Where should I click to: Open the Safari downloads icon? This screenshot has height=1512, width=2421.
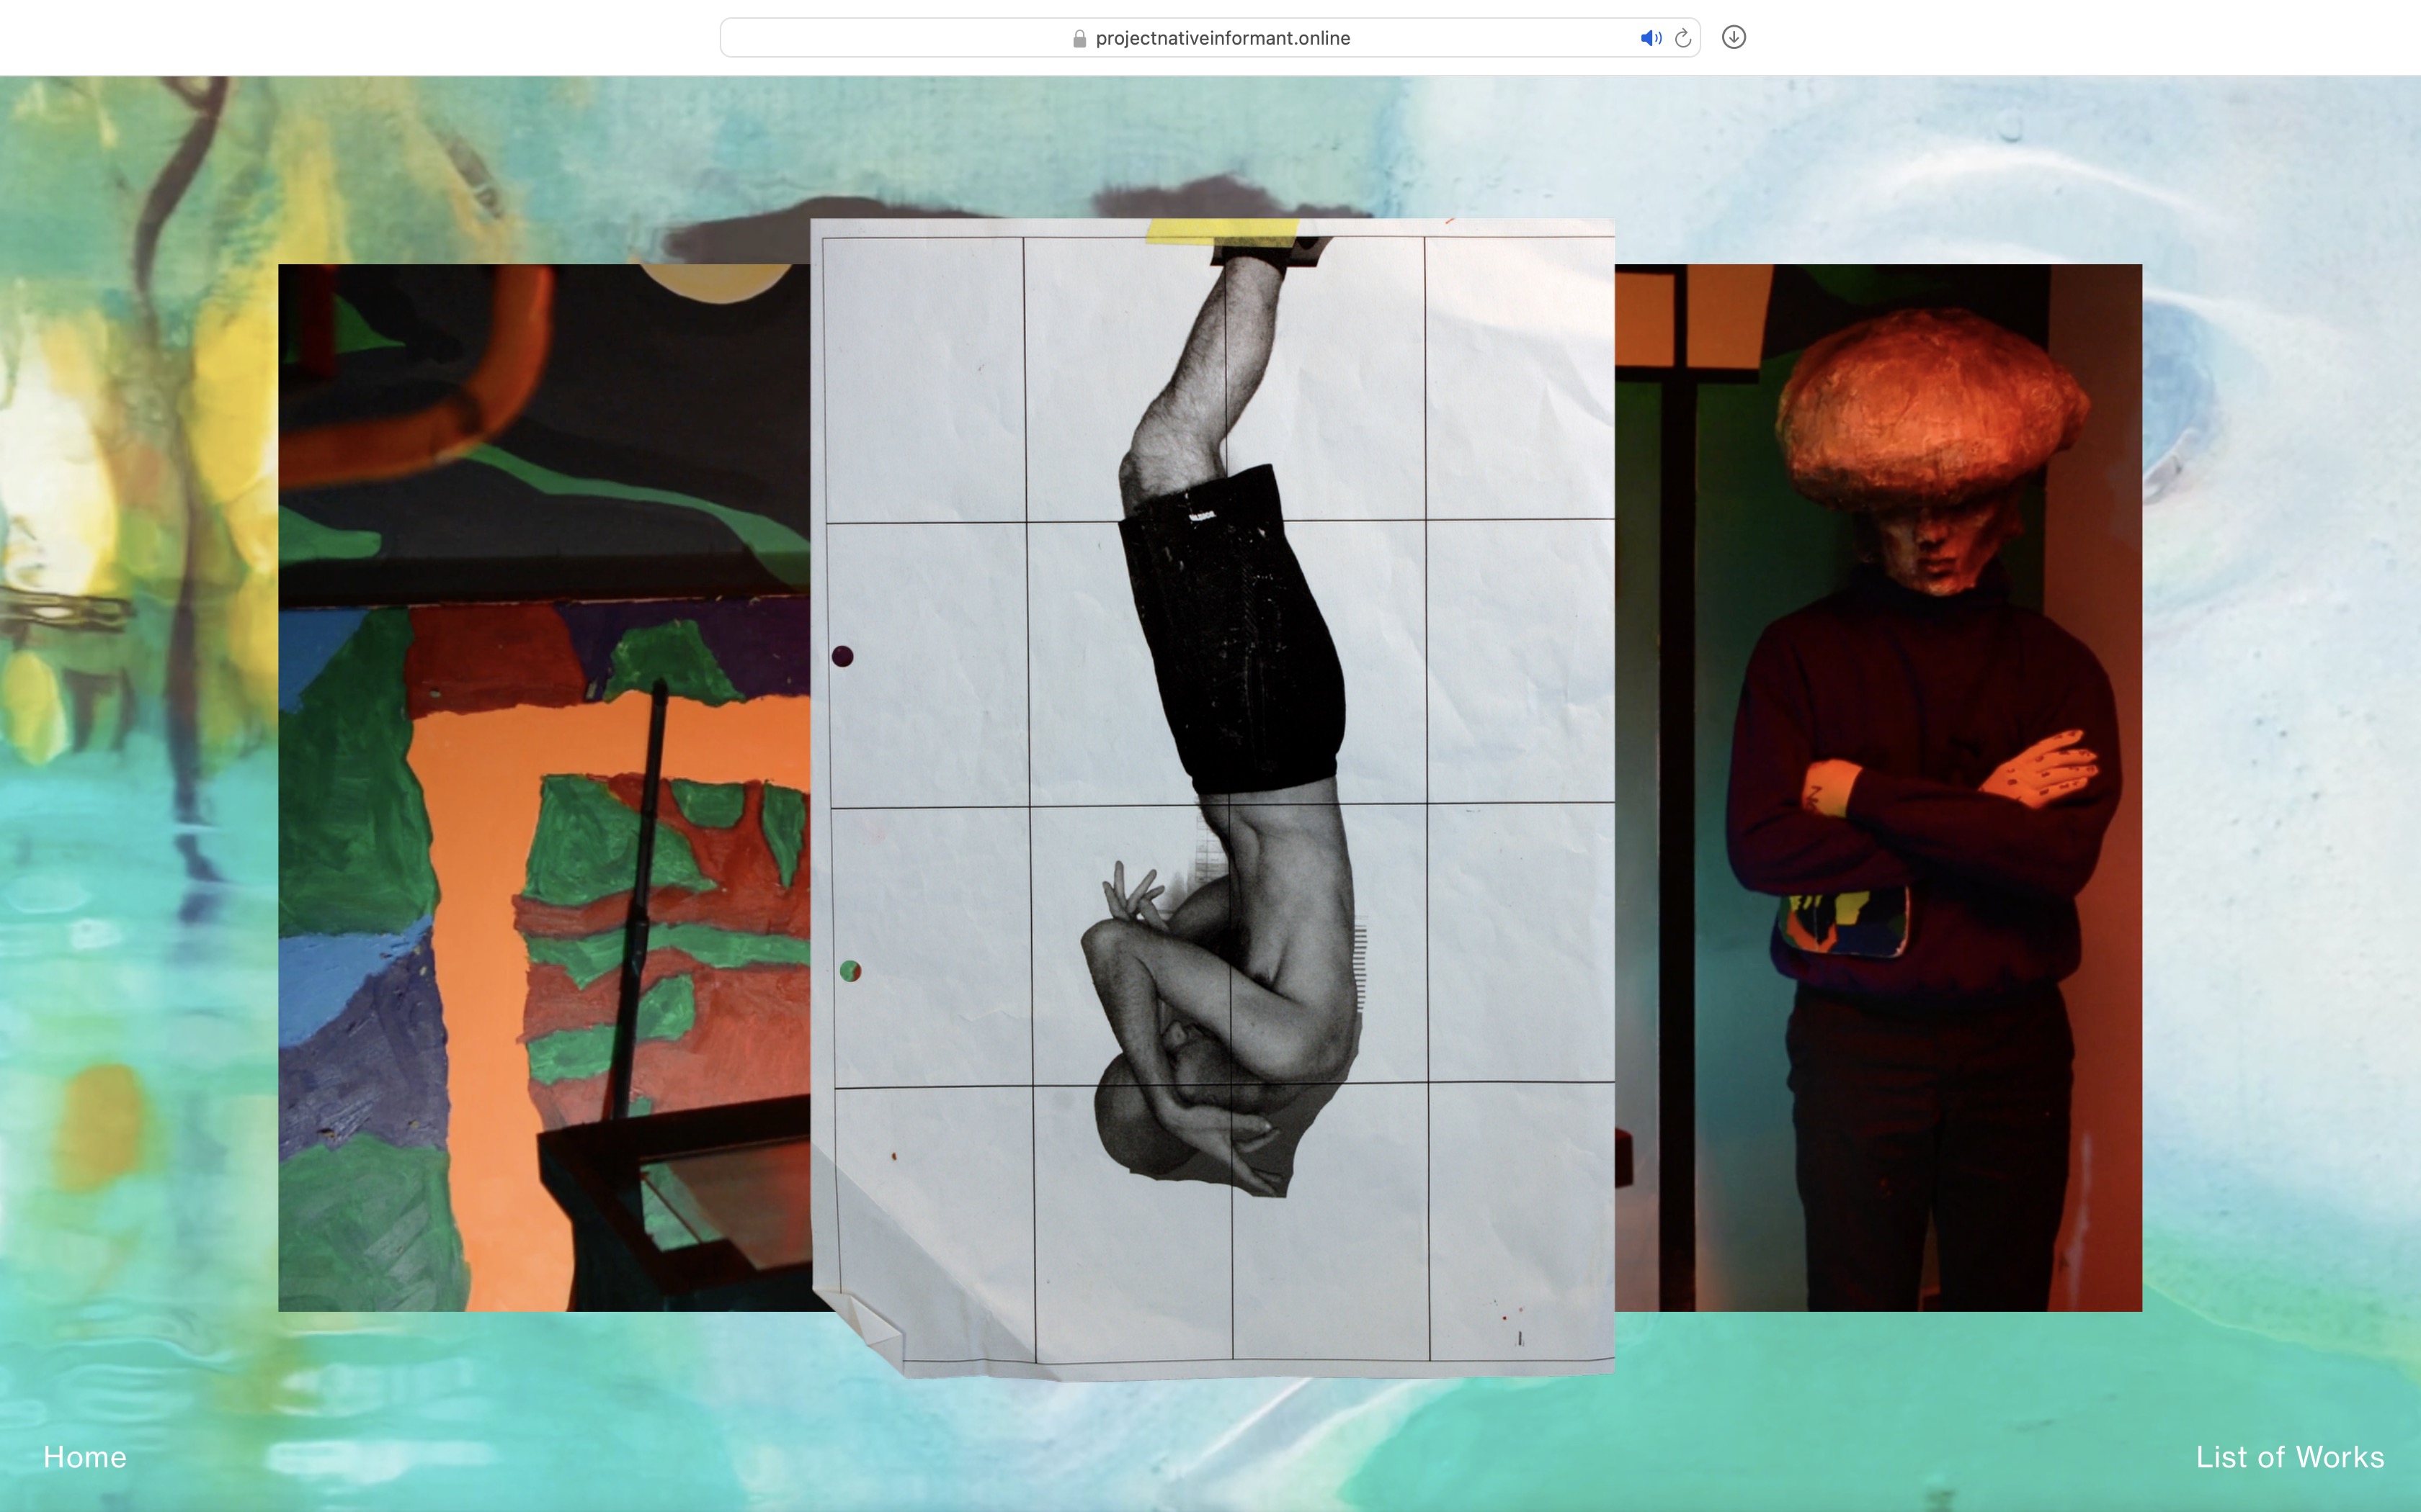[x=1734, y=37]
